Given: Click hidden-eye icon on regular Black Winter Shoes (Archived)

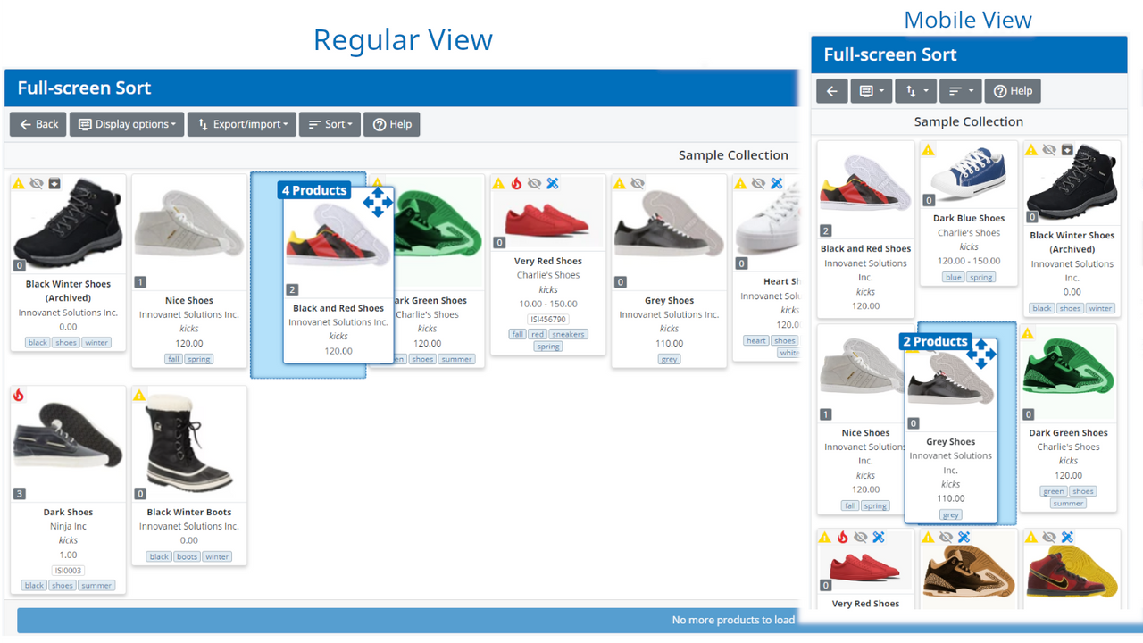Looking at the screenshot, I should click(x=37, y=183).
